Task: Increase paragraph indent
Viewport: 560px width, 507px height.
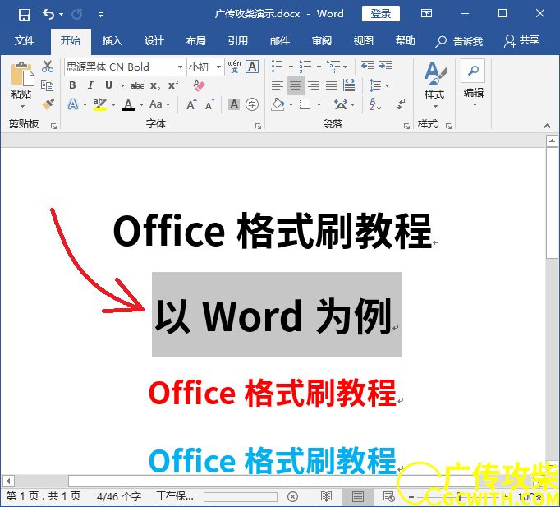Action: [x=386, y=67]
